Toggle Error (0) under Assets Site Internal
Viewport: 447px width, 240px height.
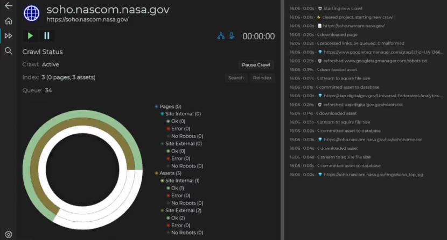click(178, 195)
